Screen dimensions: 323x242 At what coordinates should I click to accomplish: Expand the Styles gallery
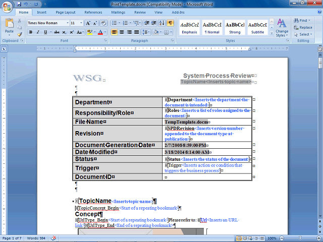coord(272,33)
